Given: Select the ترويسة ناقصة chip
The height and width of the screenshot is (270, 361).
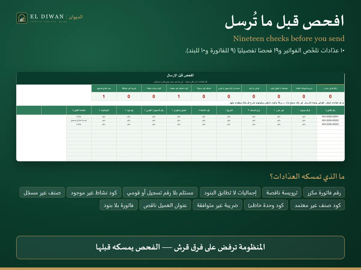Looking at the screenshot, I should tap(282, 192).
